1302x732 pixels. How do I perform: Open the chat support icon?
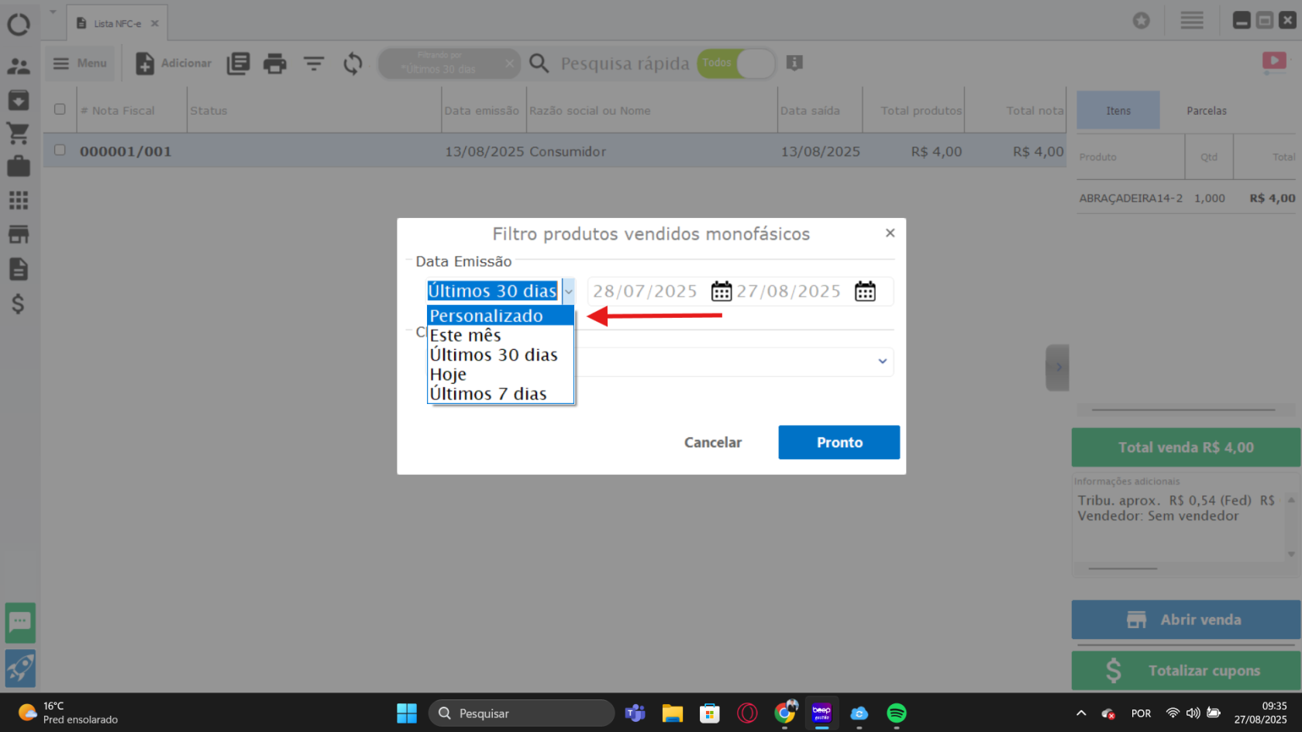[x=20, y=623]
